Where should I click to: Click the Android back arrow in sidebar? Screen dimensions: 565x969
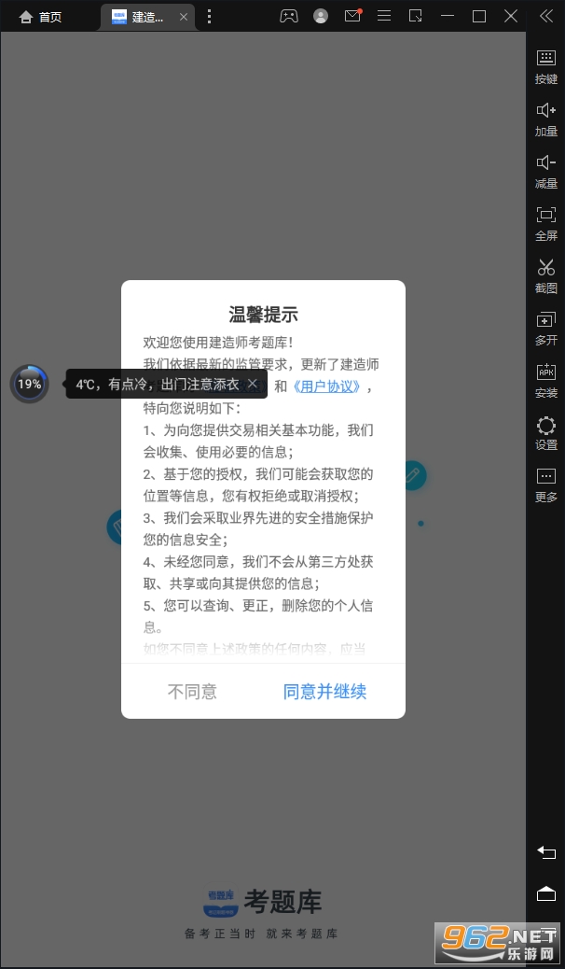[545, 852]
